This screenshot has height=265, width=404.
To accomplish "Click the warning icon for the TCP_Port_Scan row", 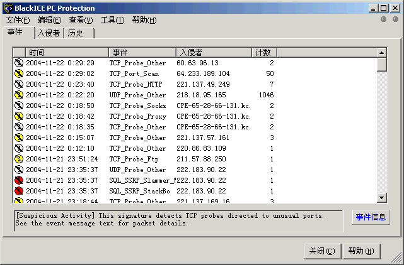I will (19, 73).
